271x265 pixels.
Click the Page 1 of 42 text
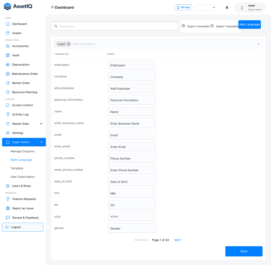160,240
